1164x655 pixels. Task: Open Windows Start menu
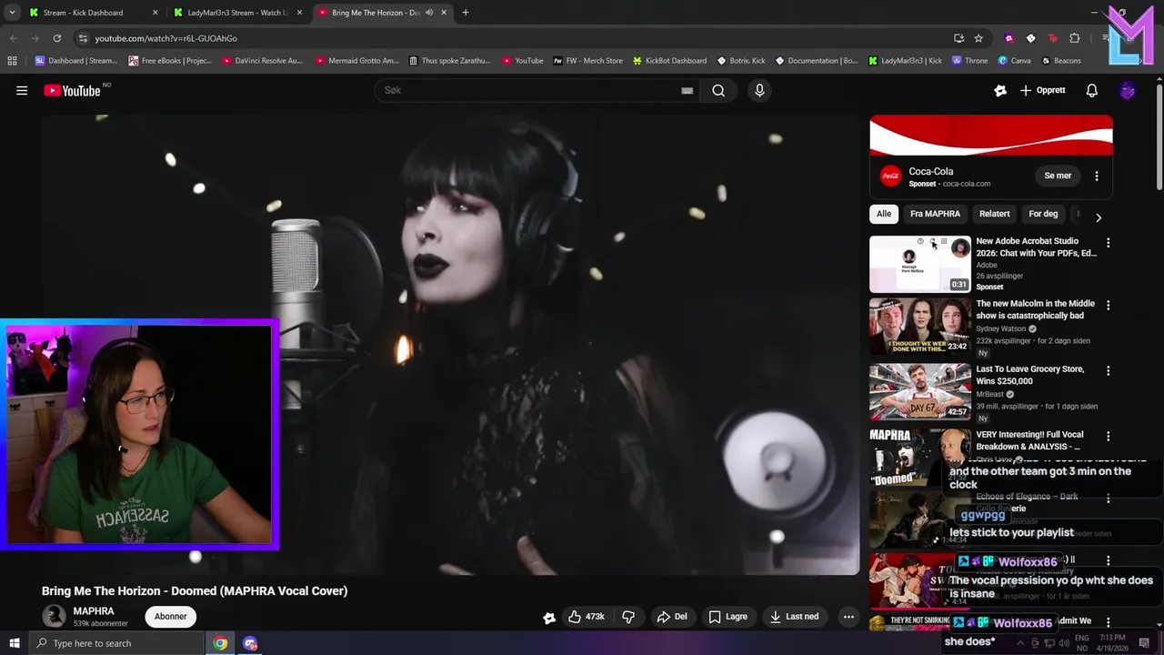click(15, 643)
